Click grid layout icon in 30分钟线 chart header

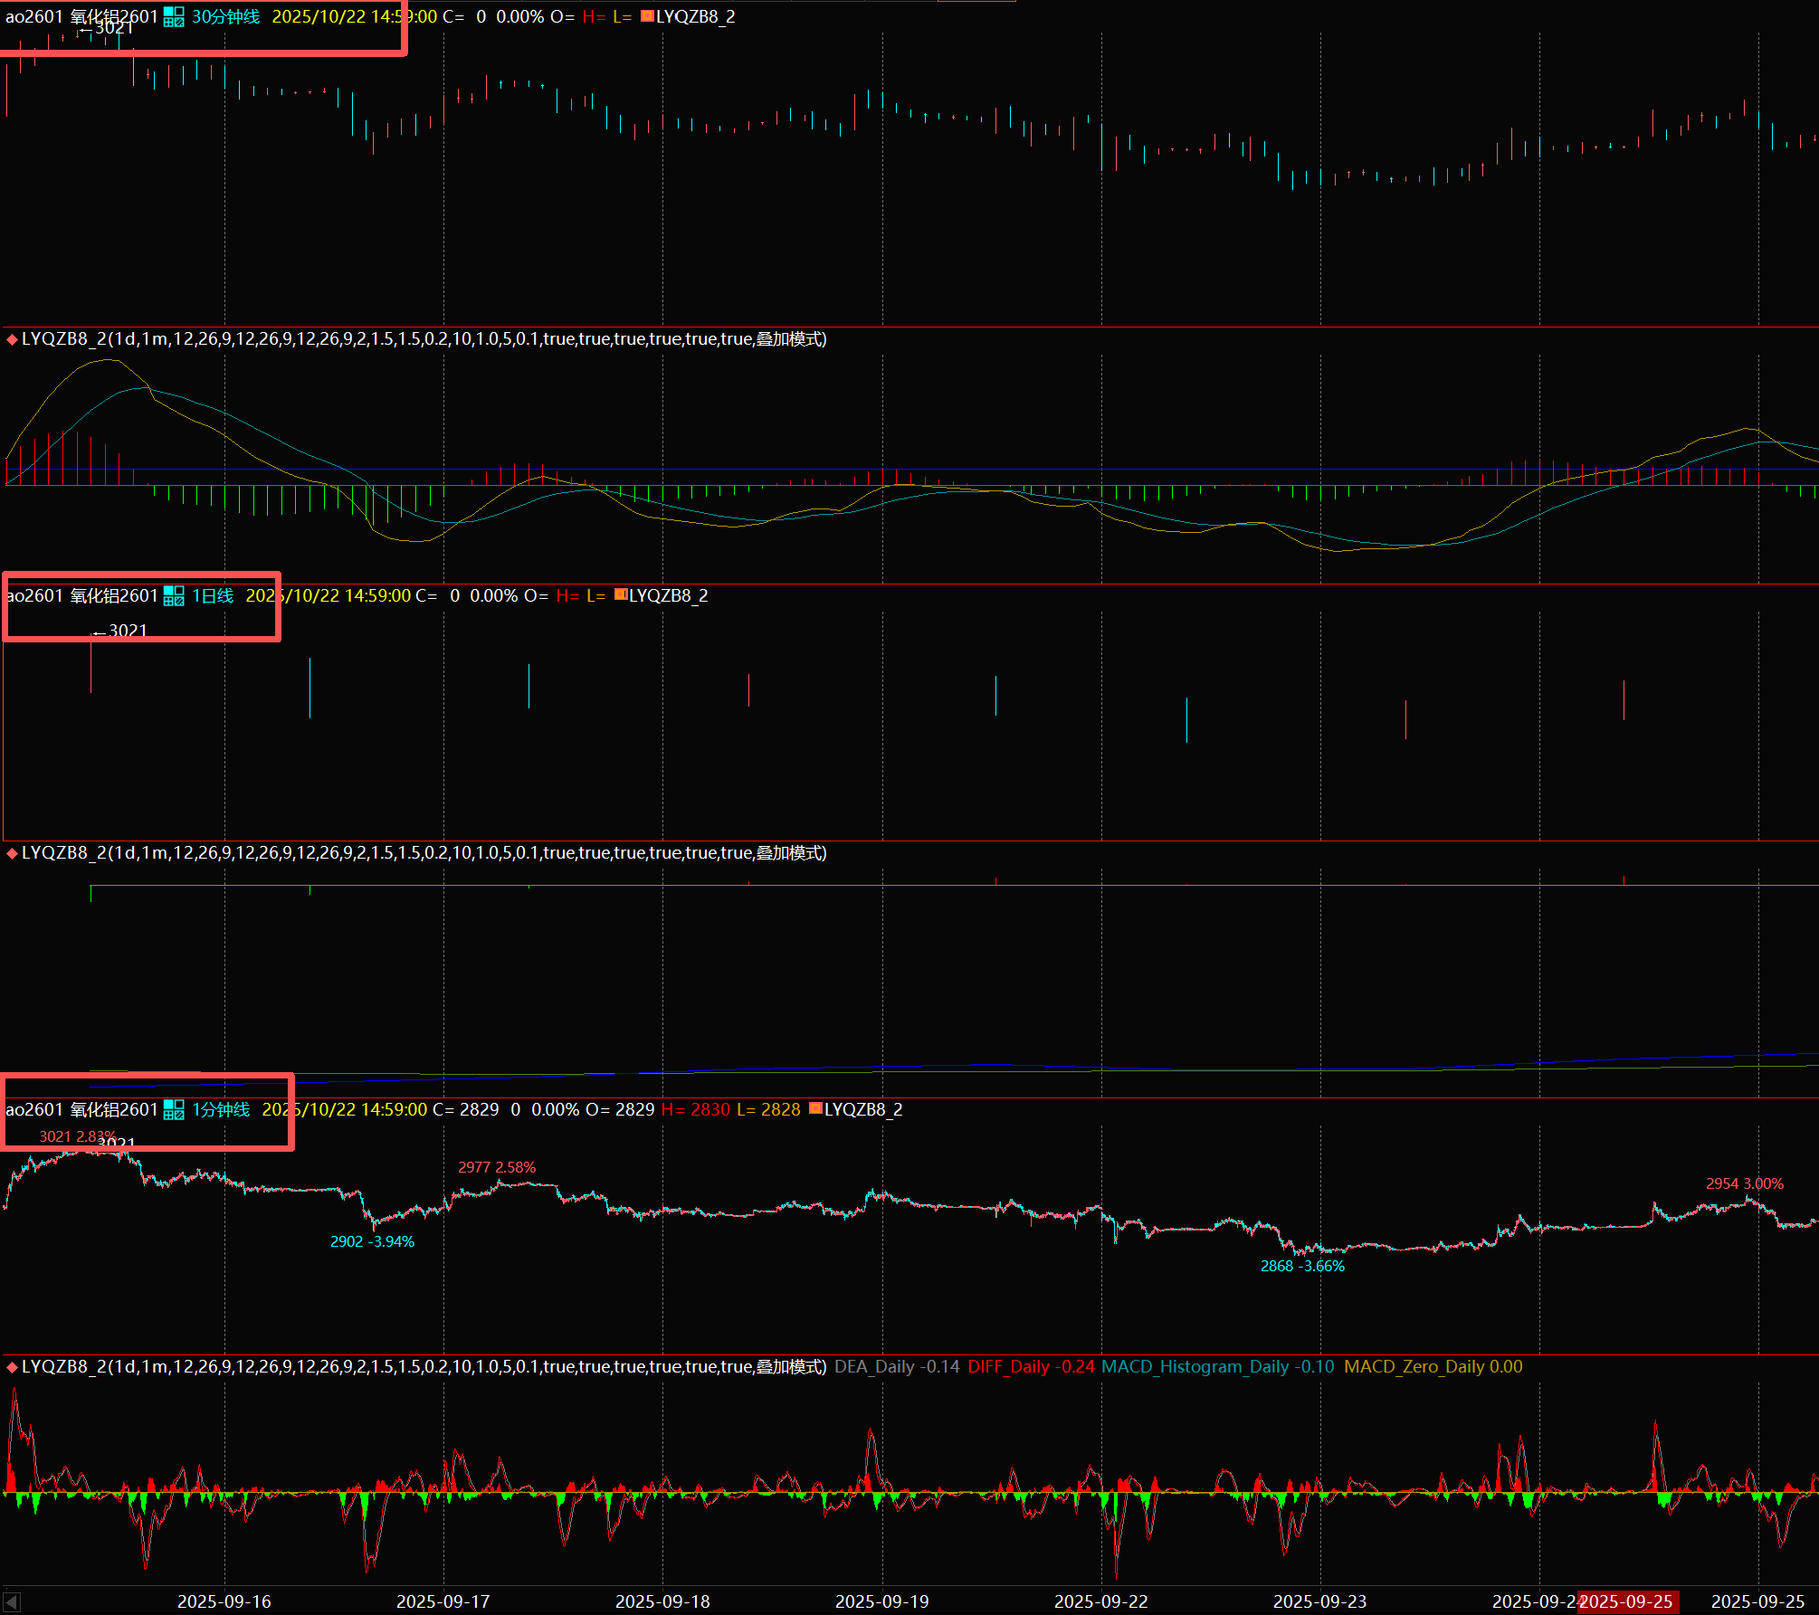(174, 17)
